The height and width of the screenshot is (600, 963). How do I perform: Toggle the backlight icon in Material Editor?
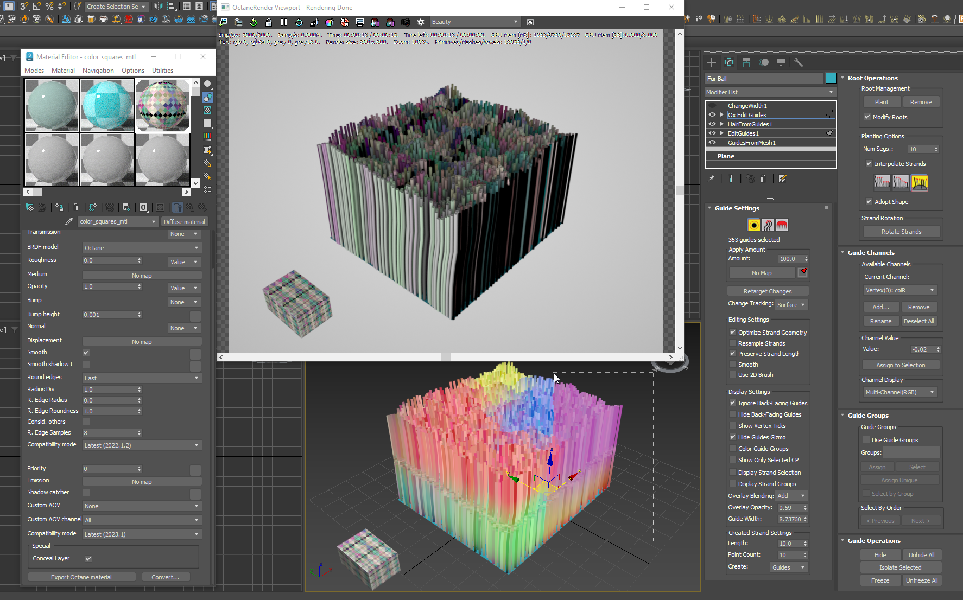point(207,97)
